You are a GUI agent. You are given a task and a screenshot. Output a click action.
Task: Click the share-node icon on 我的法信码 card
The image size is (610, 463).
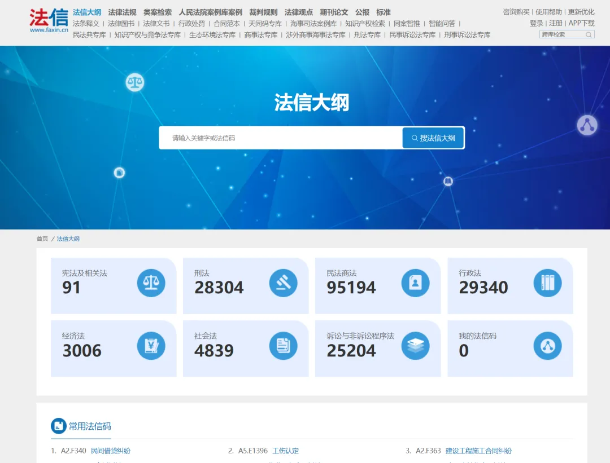pyautogui.click(x=547, y=346)
